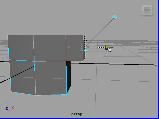Click the green y axis indicator

coord(7,103)
